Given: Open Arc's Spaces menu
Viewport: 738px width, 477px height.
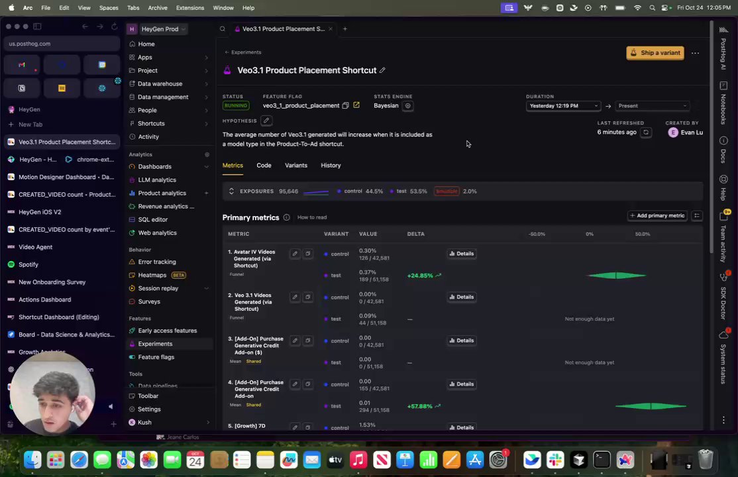Looking at the screenshot, I should (109, 7).
